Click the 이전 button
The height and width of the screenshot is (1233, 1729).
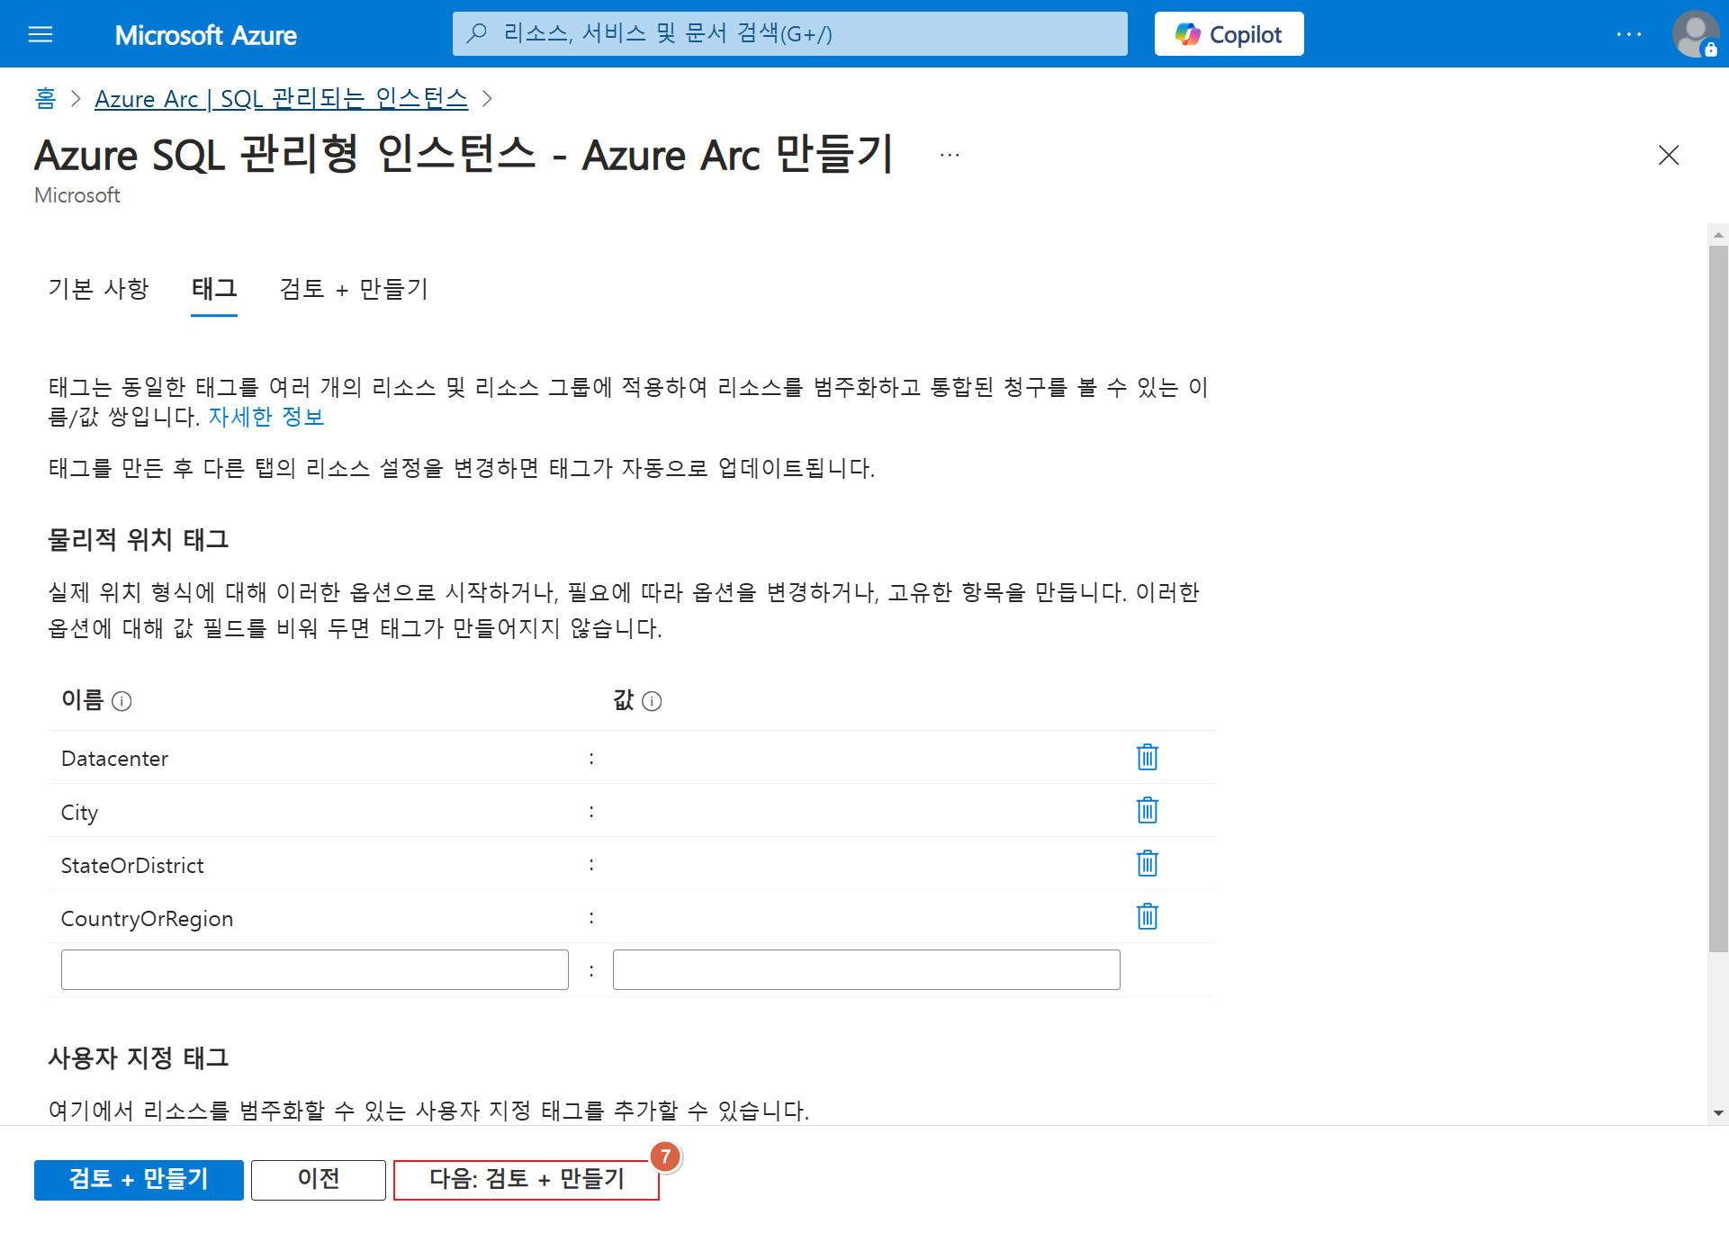[x=319, y=1179]
